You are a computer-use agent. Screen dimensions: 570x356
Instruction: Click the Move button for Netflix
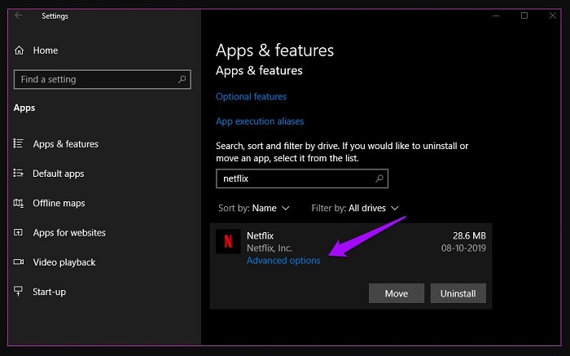(397, 293)
